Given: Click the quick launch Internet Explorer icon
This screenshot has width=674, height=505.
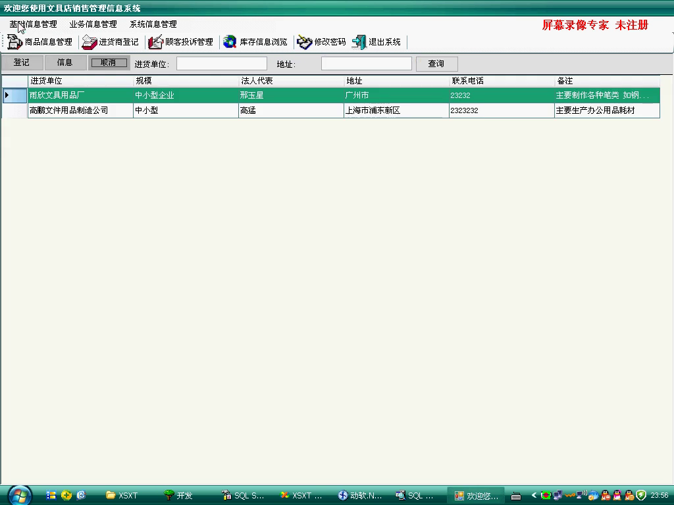Looking at the screenshot, I should click(x=81, y=495).
